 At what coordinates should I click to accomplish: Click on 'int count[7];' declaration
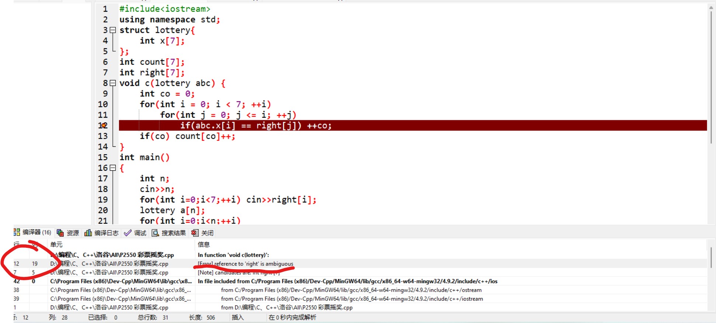(152, 62)
